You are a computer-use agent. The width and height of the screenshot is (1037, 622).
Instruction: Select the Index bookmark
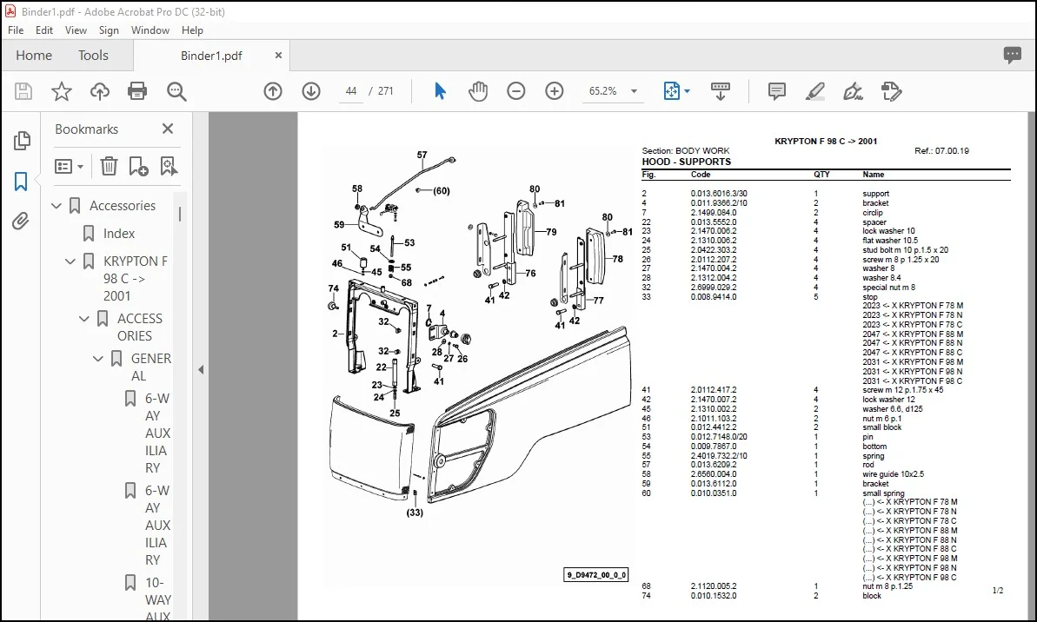[119, 234]
